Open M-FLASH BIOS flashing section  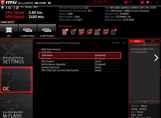click(x=16, y=106)
